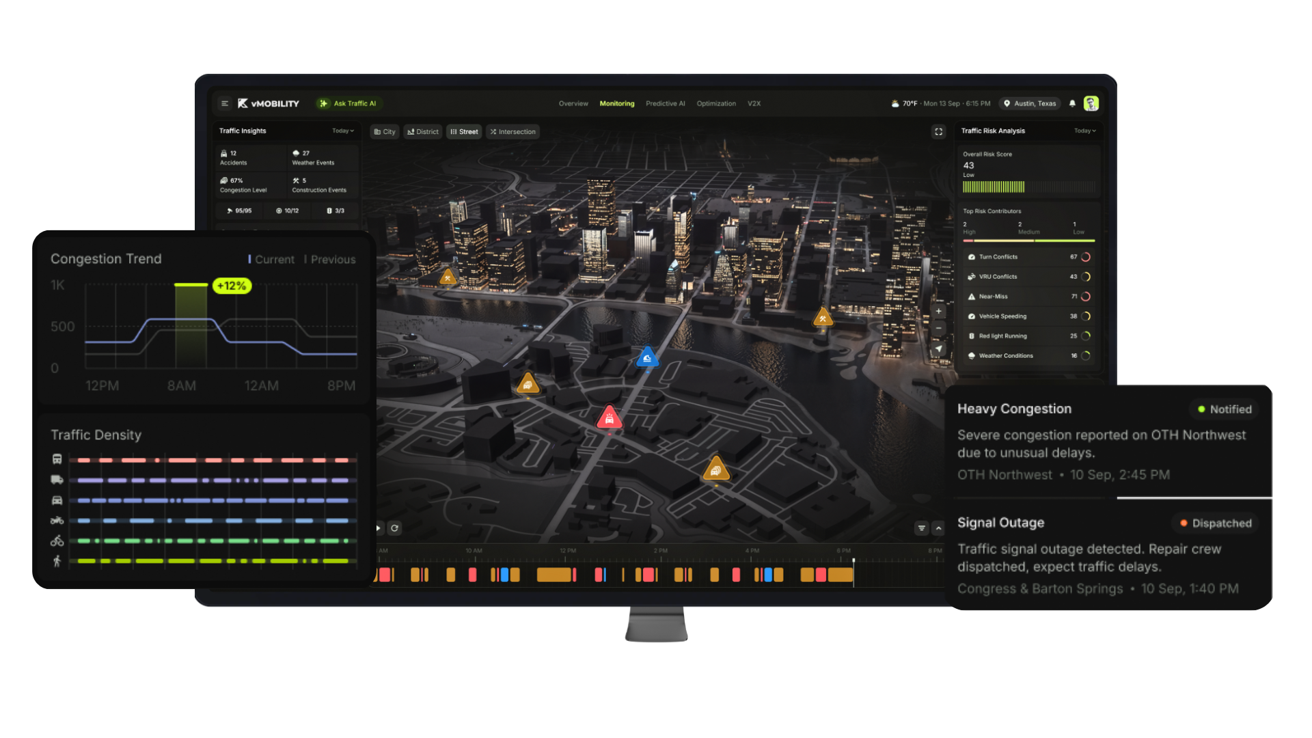Click the timeline playhead marker near 6 PM
The height and width of the screenshot is (738, 1312).
coord(853,560)
